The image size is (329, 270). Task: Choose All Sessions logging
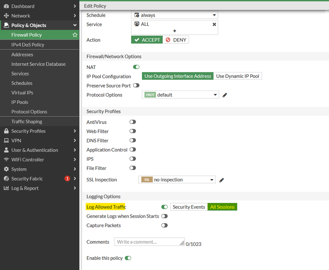coord(222,207)
